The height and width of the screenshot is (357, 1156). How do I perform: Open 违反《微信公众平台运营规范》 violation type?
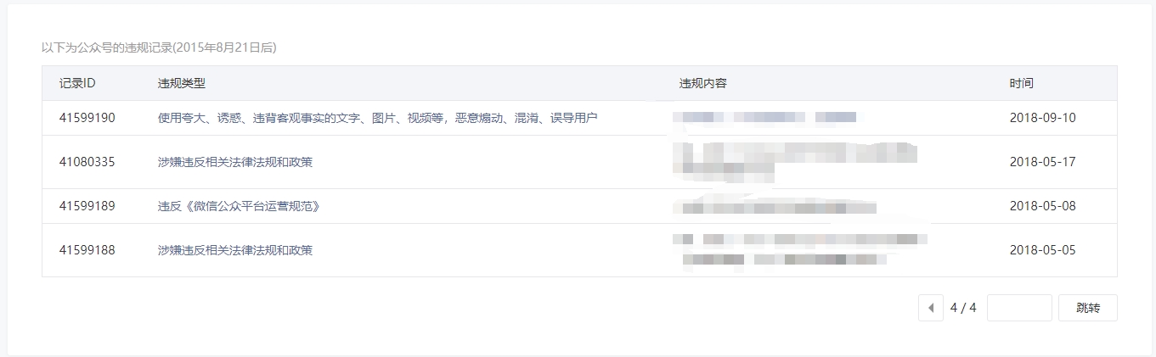(239, 206)
